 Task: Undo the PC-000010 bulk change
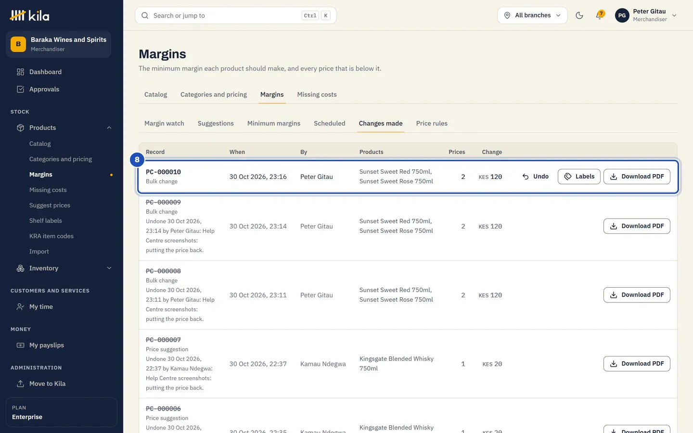(x=535, y=177)
